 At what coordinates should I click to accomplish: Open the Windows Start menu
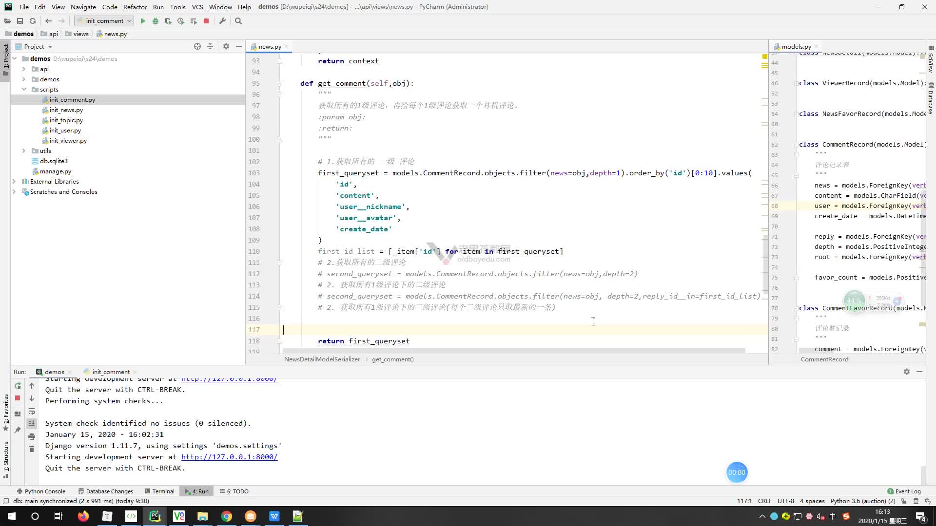(12, 516)
